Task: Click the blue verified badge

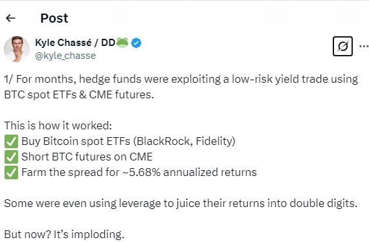Action: 136,43
